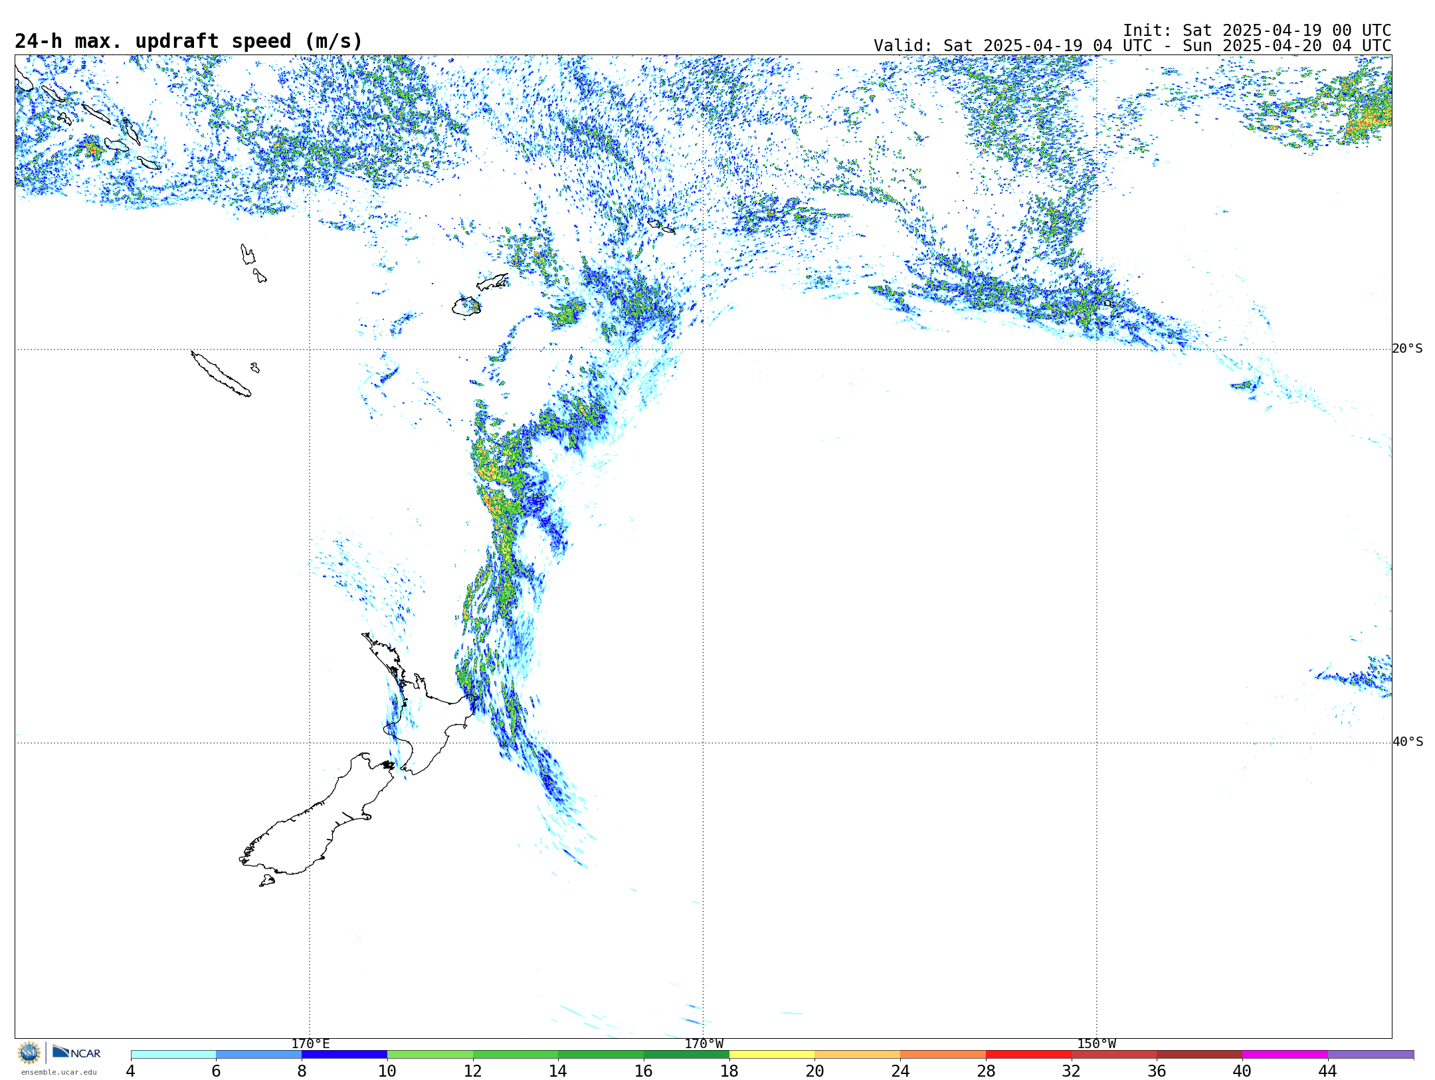
Task: Select the purple above-44 m/s swatch
Action: [x=1371, y=1054]
